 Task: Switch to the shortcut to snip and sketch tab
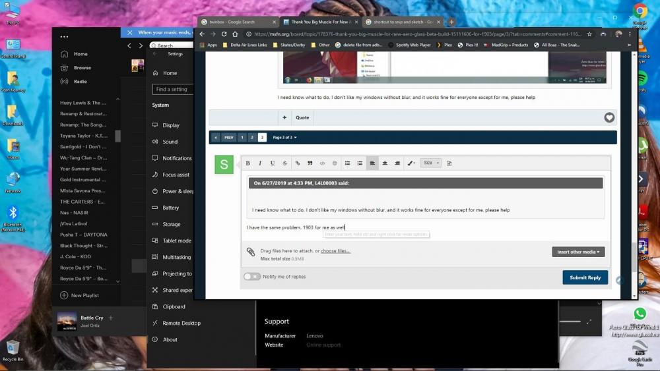[x=403, y=22]
